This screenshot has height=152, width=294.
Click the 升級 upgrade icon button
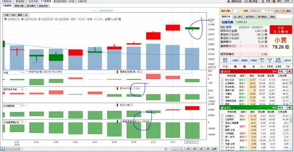point(266,1)
